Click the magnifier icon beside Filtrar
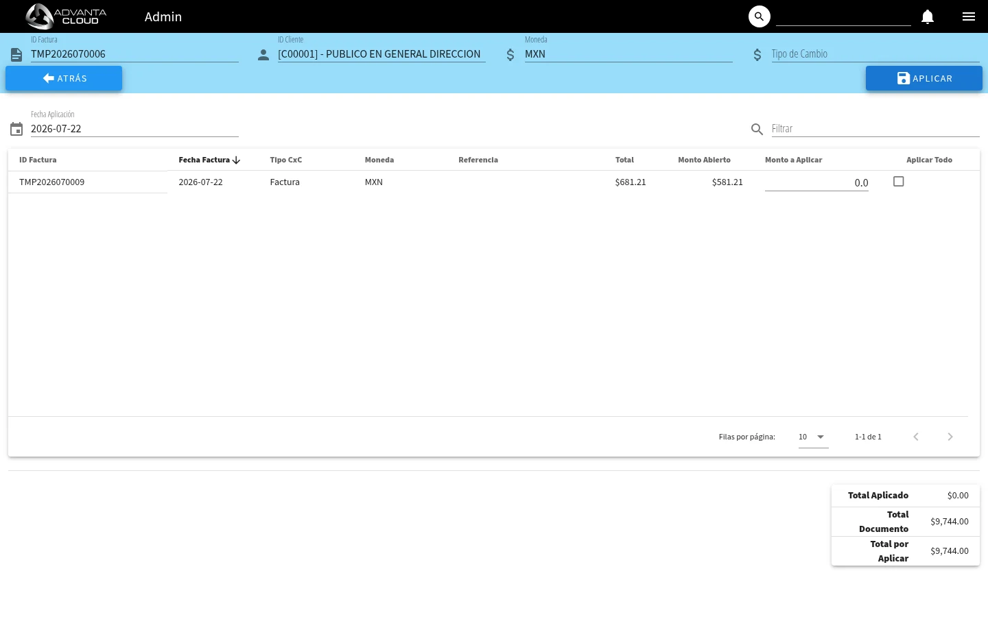This screenshot has height=617, width=988. click(x=757, y=129)
